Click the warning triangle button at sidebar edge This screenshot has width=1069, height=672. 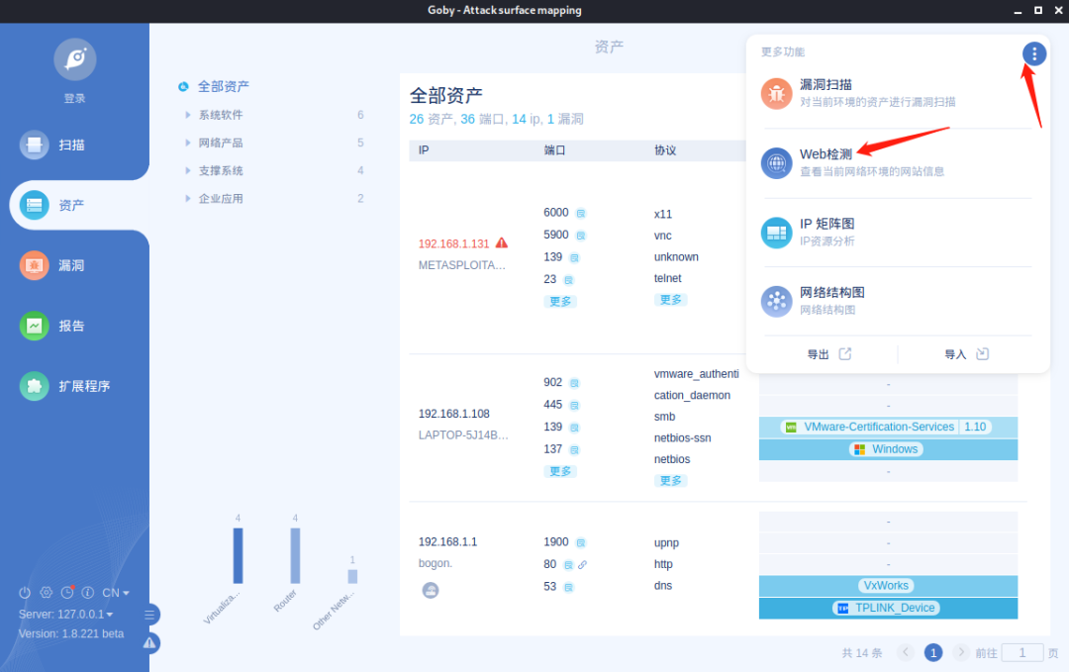(150, 642)
